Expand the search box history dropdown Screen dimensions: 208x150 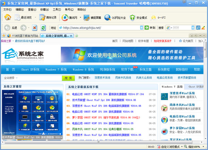[x=193, y=28]
